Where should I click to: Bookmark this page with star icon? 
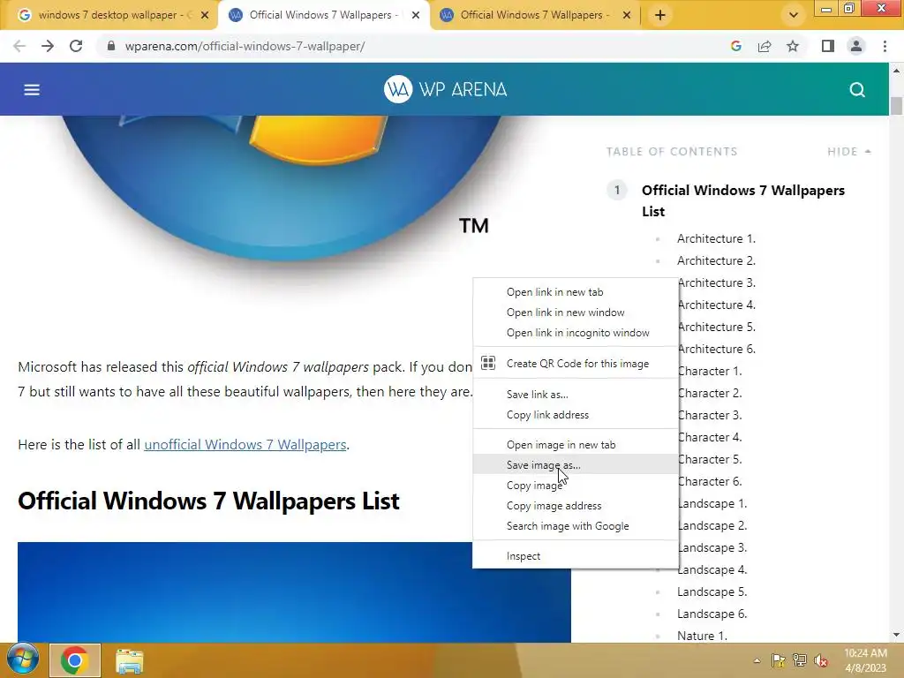tap(793, 46)
